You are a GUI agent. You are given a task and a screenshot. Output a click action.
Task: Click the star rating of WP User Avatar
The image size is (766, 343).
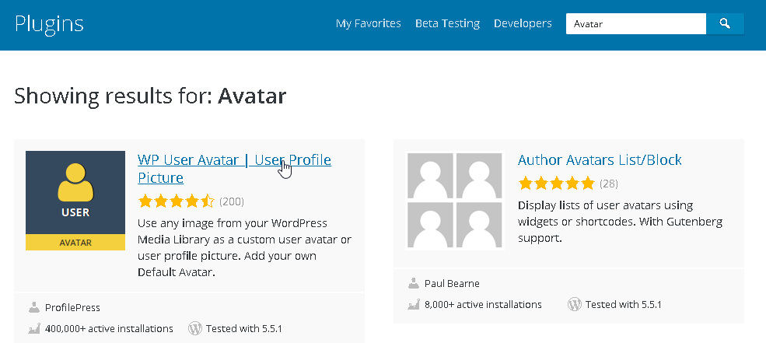point(176,201)
